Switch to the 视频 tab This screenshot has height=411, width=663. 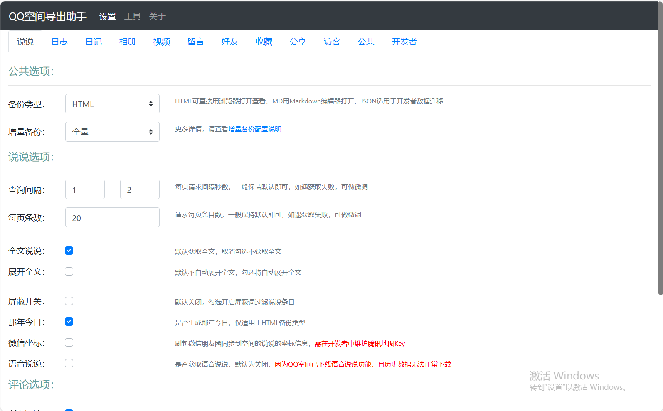point(162,42)
